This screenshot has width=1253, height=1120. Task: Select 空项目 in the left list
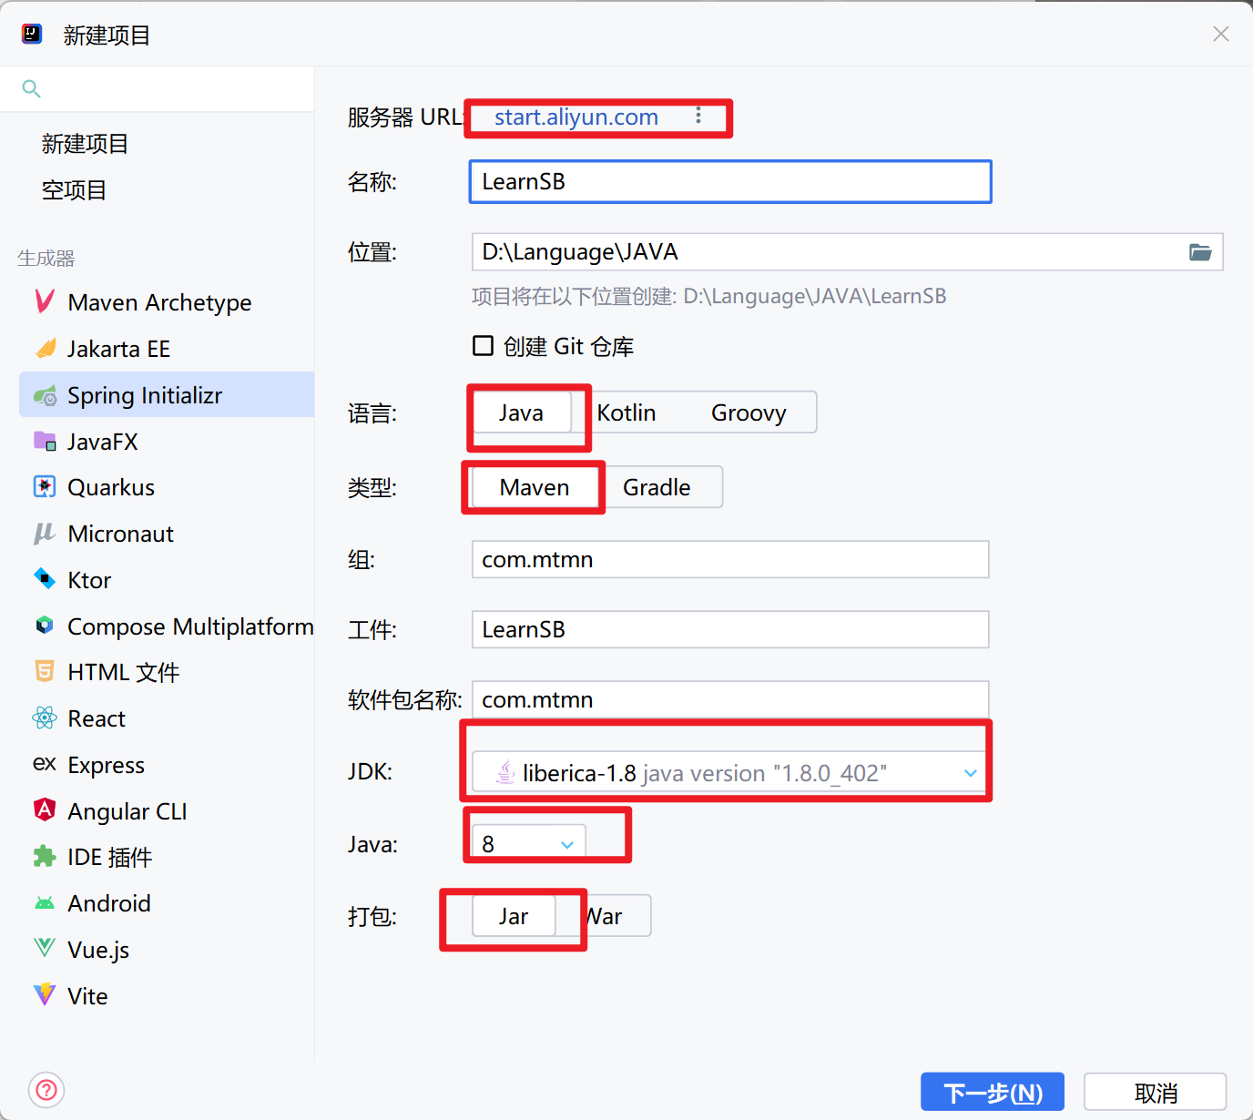click(75, 190)
